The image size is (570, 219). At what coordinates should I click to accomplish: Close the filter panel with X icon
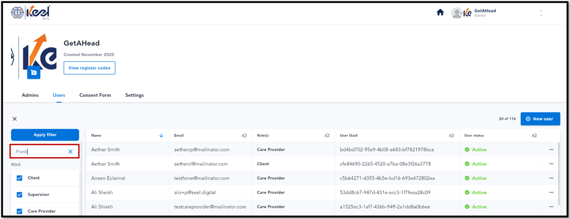[14, 119]
